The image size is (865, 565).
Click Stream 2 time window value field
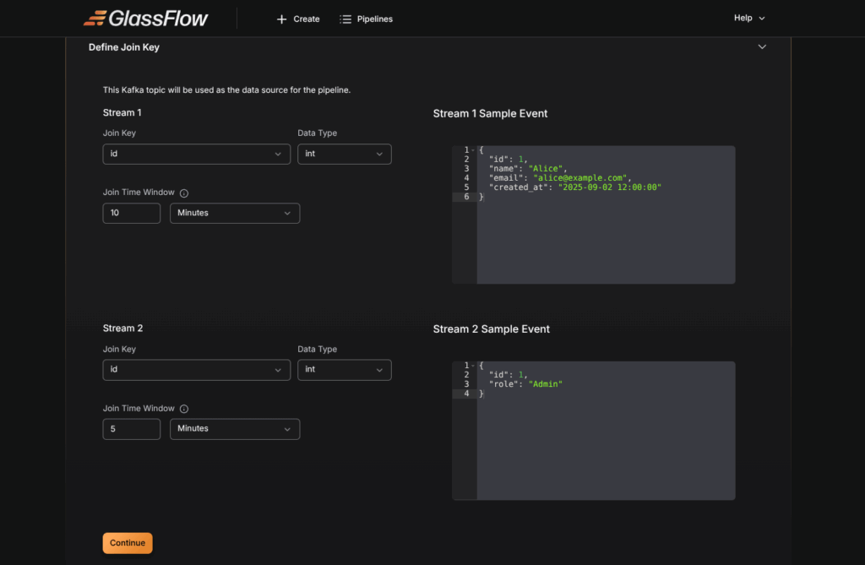(131, 429)
